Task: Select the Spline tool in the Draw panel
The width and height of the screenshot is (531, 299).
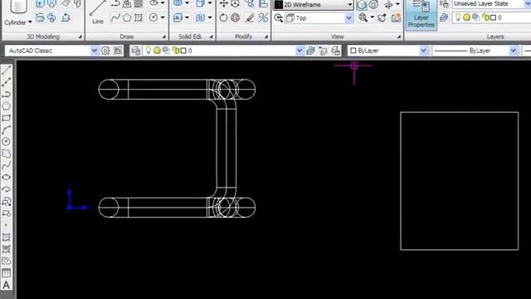Action: 115,17
